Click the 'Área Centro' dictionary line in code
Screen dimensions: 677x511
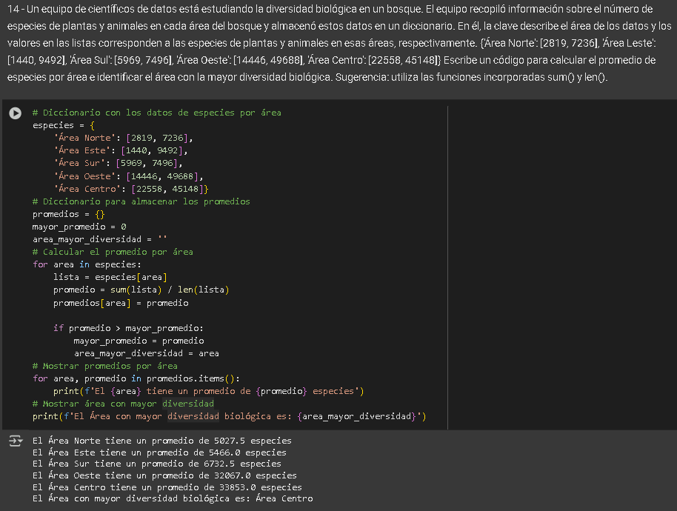click(131, 189)
